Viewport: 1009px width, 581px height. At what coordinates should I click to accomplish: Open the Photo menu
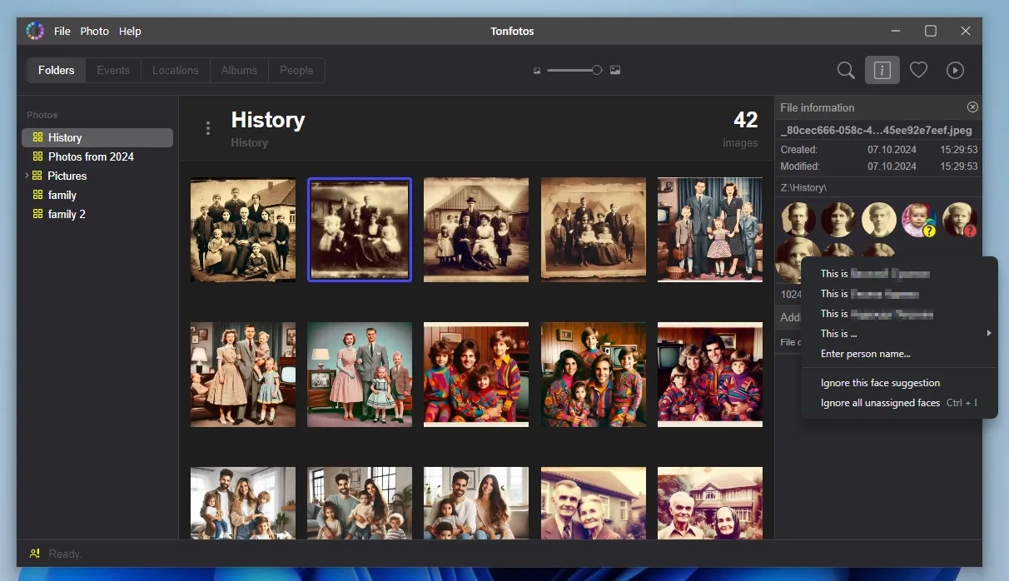click(x=94, y=31)
